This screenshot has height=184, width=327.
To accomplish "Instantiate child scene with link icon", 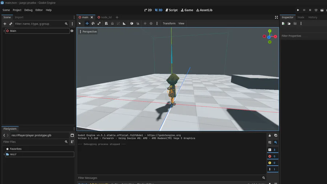I will point(11,24).
